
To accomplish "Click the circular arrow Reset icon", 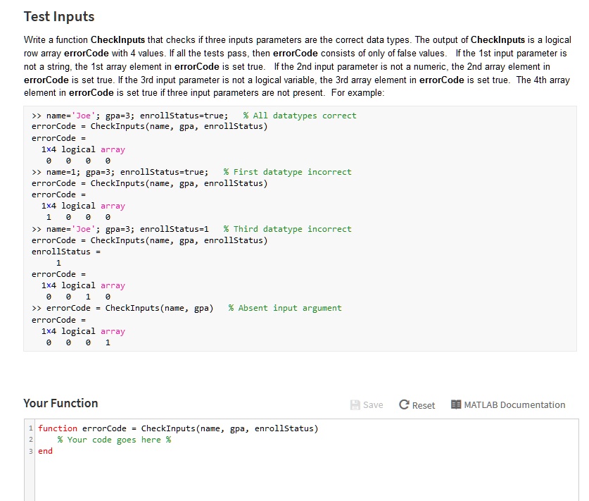I will [404, 404].
